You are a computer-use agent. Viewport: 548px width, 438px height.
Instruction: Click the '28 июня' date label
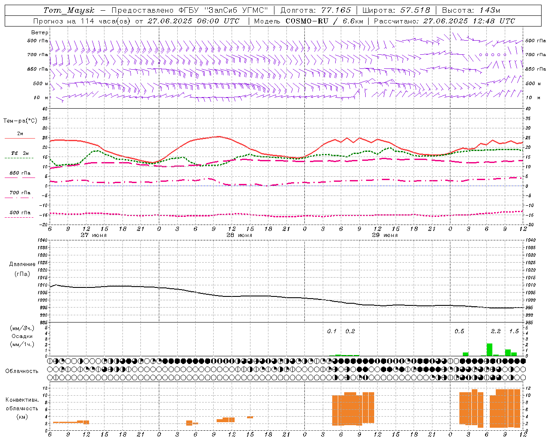coord(239,235)
